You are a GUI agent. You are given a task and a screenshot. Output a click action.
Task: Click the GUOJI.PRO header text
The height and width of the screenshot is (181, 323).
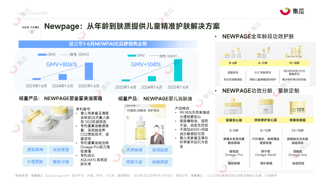(39, 13)
